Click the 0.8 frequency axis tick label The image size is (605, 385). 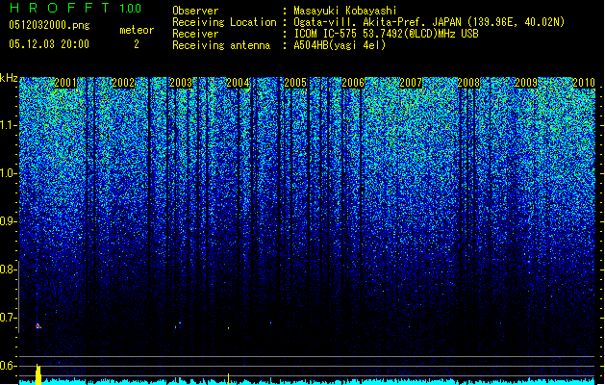[x=7, y=269]
